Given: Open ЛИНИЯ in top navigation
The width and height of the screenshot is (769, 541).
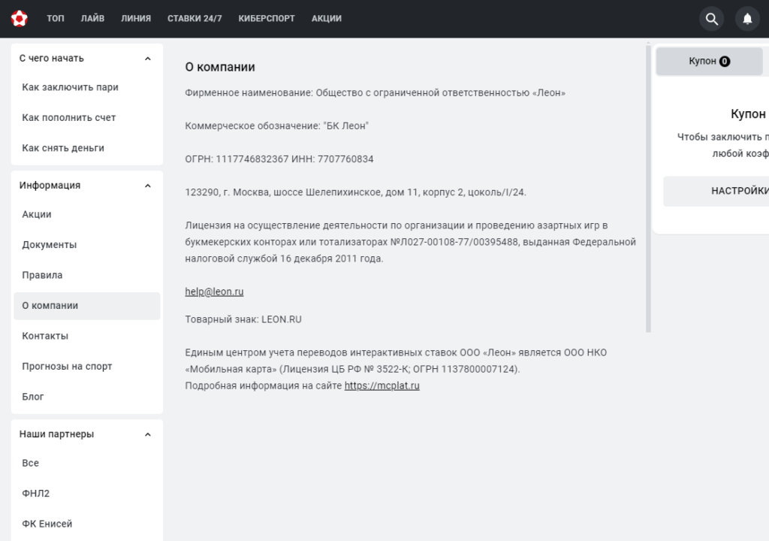Looking at the screenshot, I should [x=136, y=19].
